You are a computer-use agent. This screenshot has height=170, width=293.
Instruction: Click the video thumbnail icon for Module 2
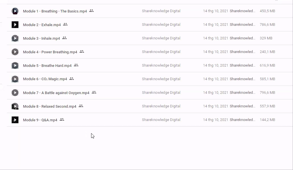point(15,25)
